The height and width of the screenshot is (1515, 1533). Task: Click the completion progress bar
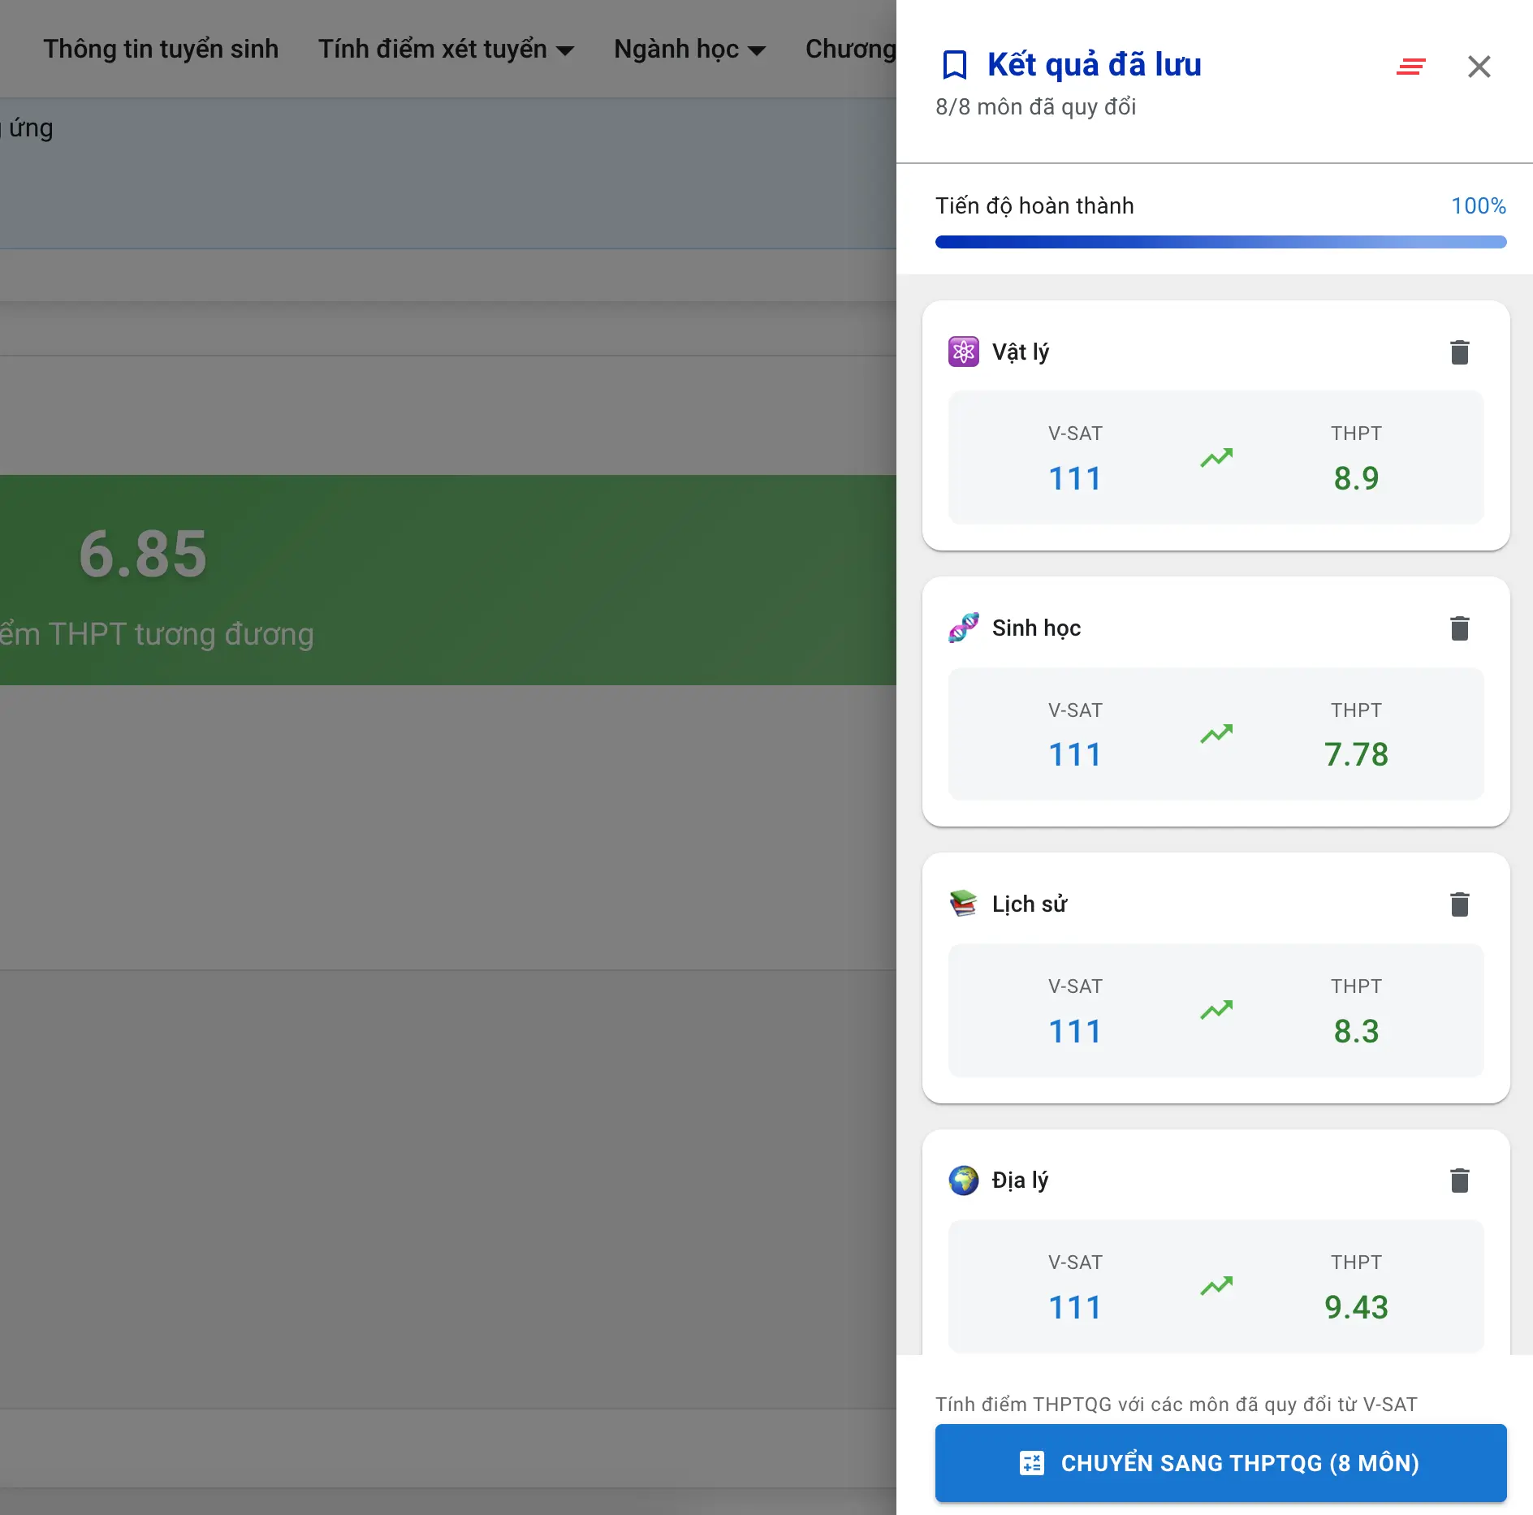(x=1220, y=242)
